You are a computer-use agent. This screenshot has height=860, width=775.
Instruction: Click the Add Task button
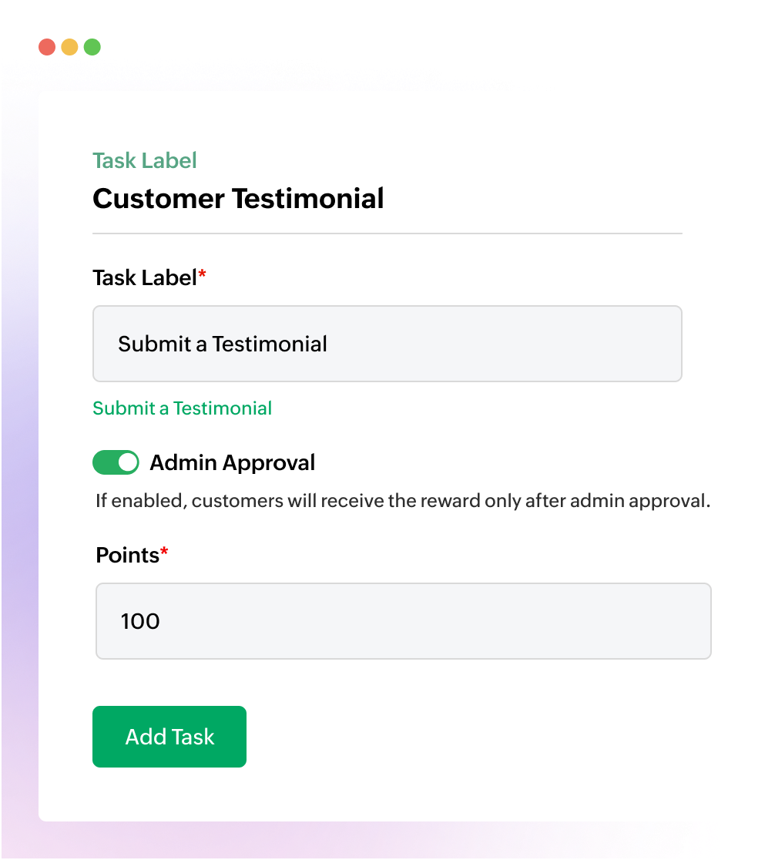pos(169,736)
